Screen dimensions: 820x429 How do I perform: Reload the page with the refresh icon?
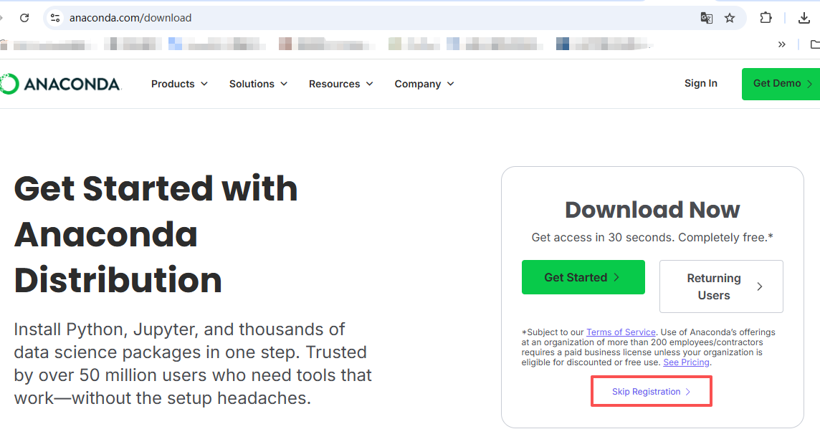tap(24, 18)
